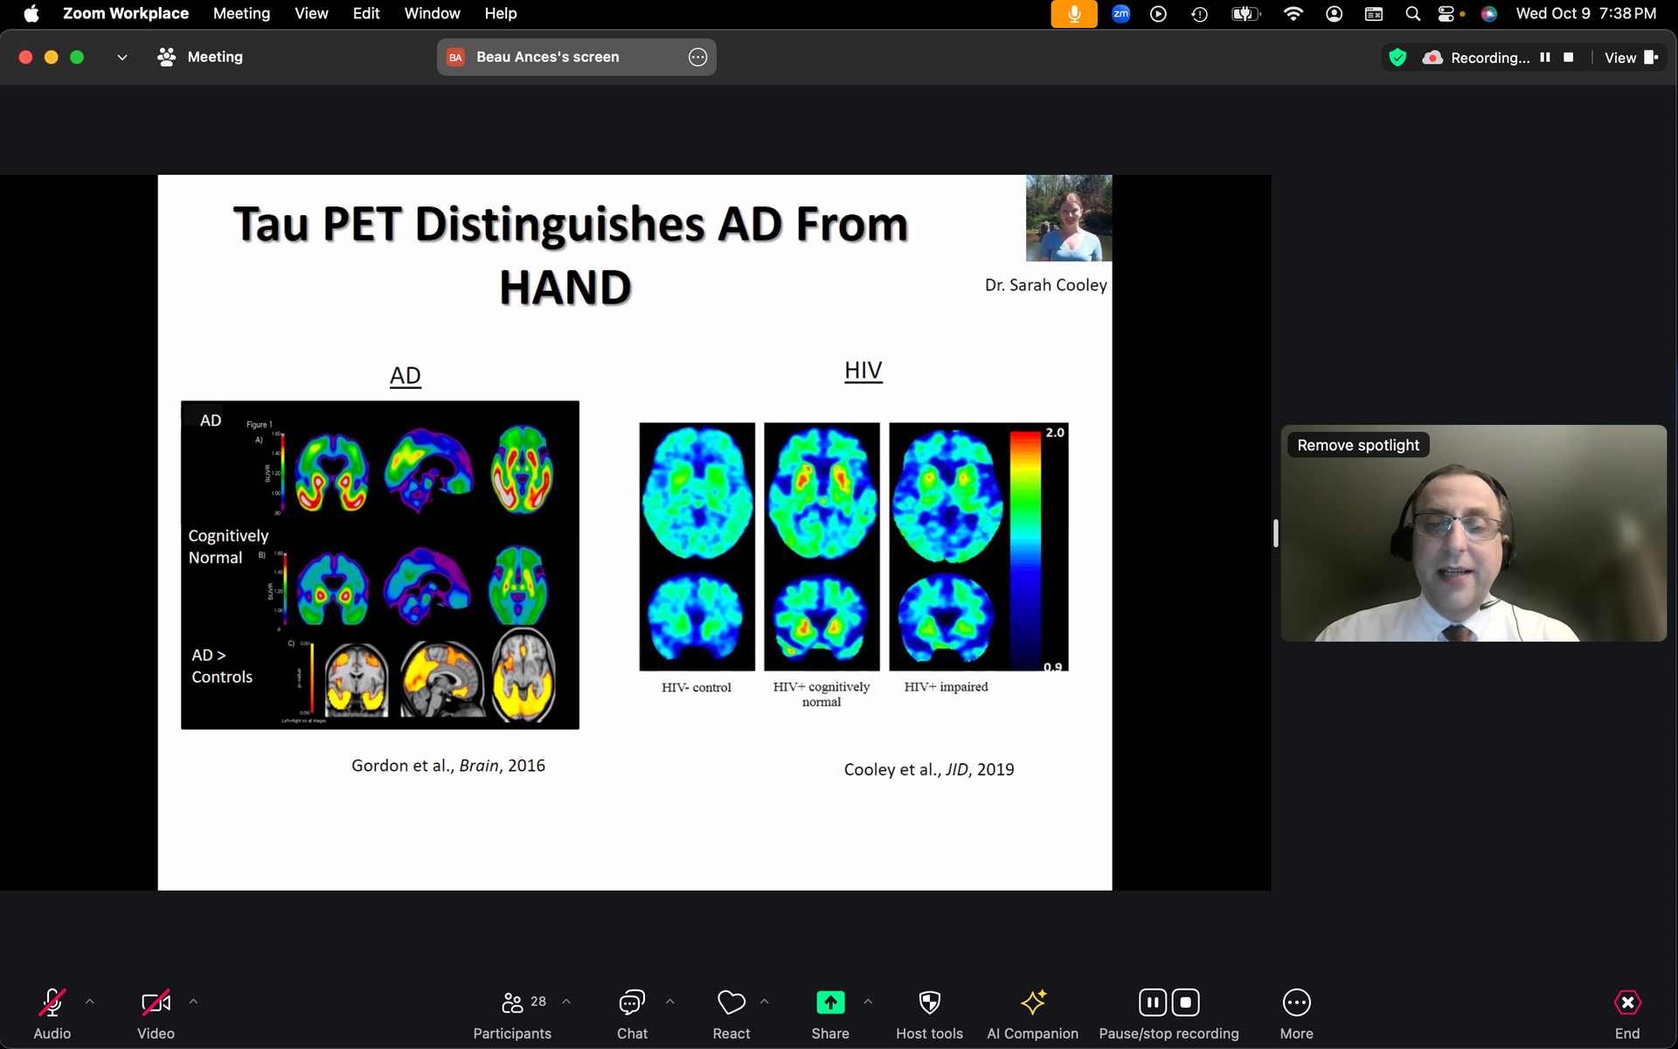This screenshot has height=1049, width=1678.
Task: Expand video options arrow next to Video
Action: click(193, 1002)
